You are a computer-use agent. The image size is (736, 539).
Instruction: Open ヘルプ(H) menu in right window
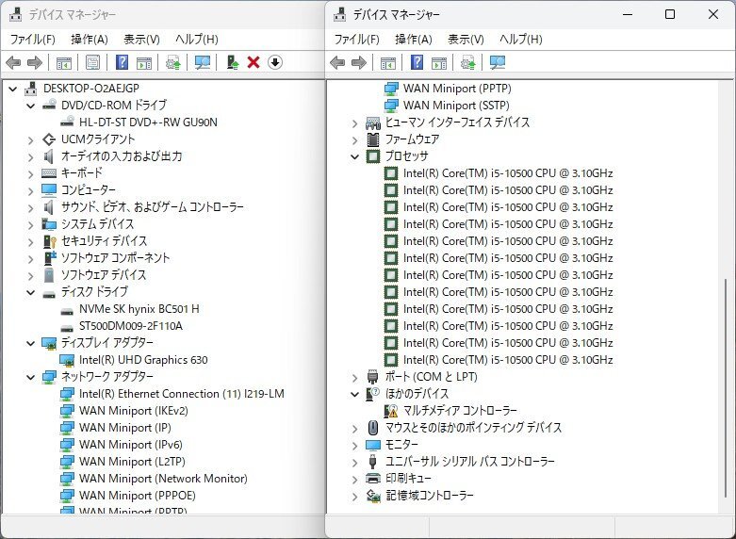click(x=520, y=39)
